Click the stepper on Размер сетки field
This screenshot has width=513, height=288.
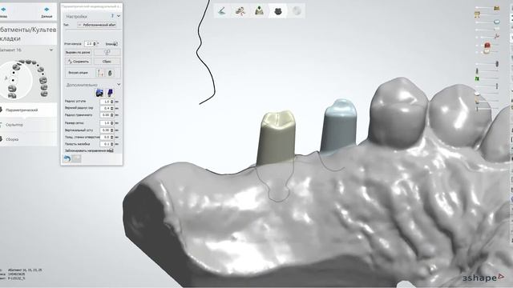click(x=112, y=123)
